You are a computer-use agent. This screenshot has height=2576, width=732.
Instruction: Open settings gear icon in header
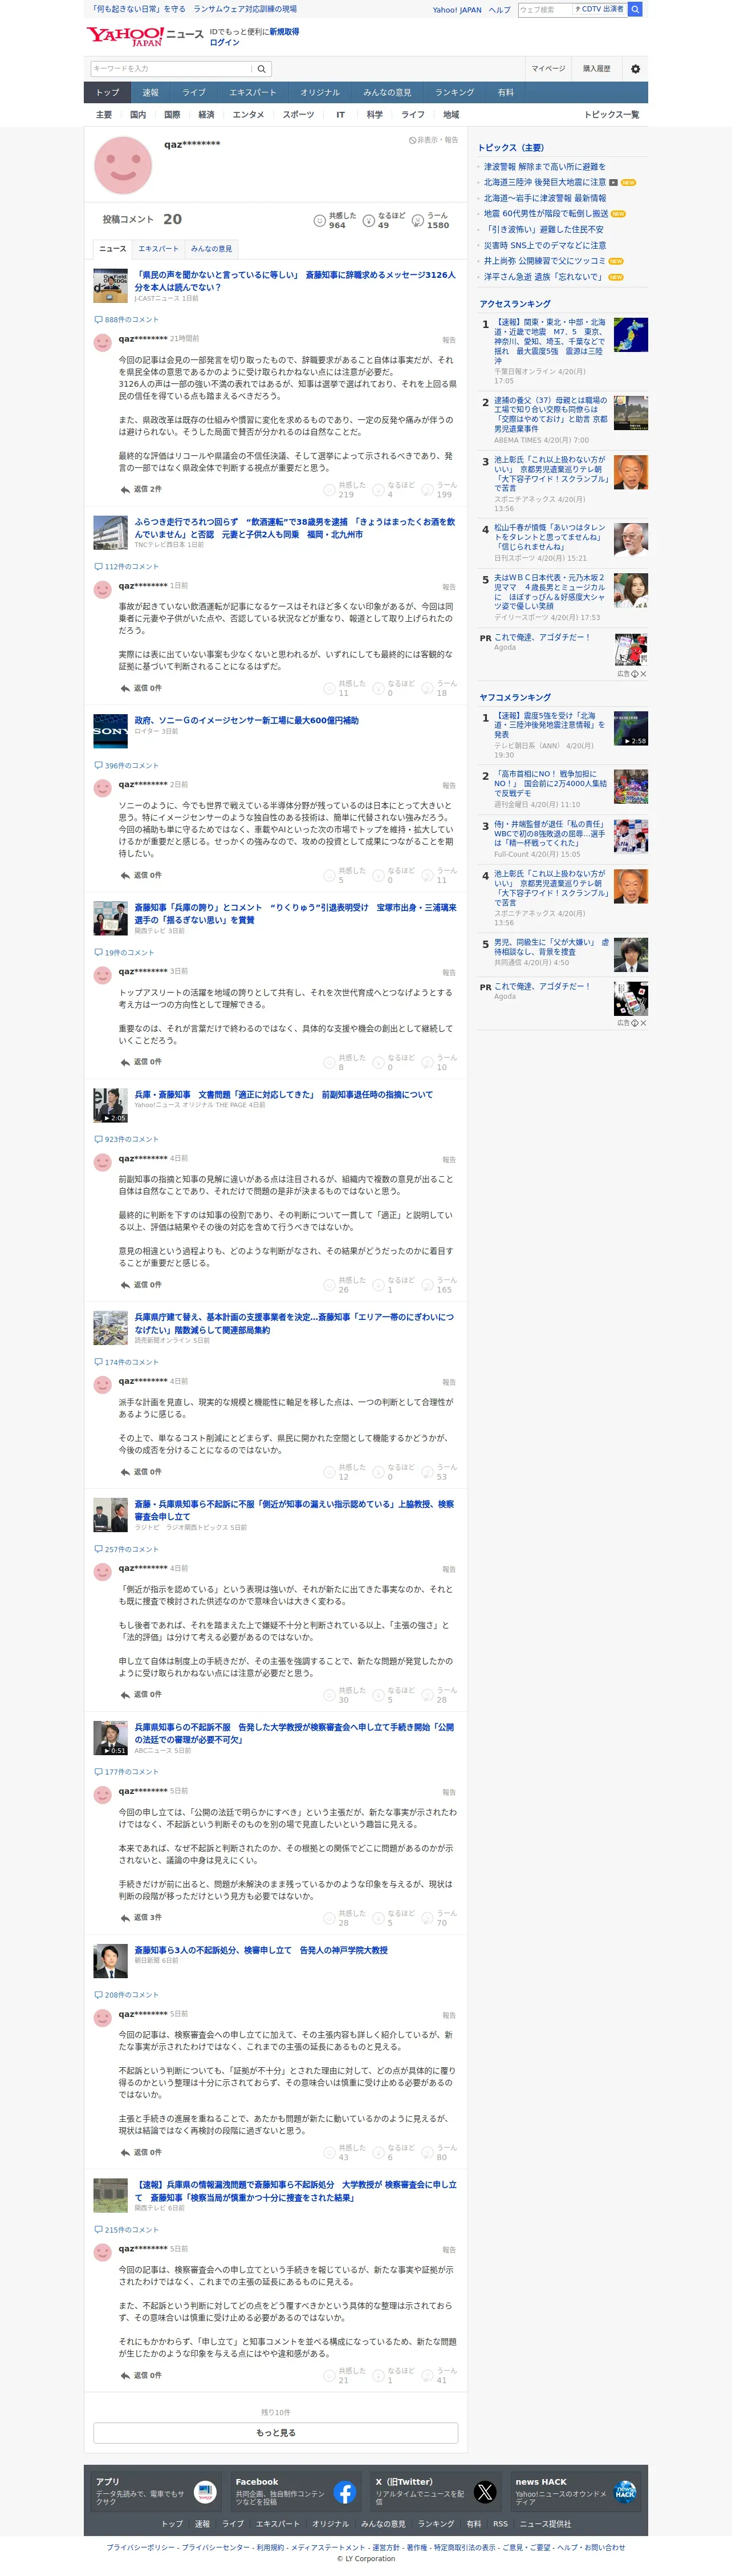(x=635, y=69)
